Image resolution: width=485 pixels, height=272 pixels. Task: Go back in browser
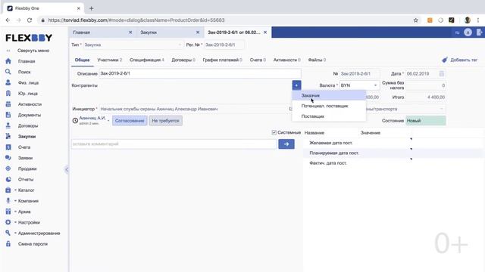tap(8, 20)
